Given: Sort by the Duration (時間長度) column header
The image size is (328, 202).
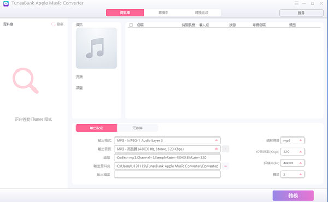Looking at the screenshot, I should [x=188, y=25].
